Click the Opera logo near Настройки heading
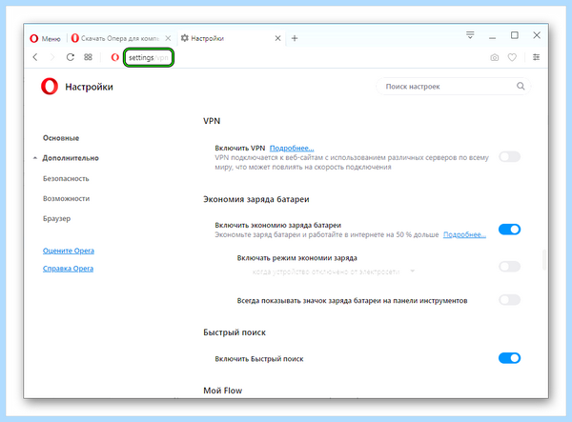Viewport: 572px width, 422px height. pyautogui.click(x=50, y=87)
